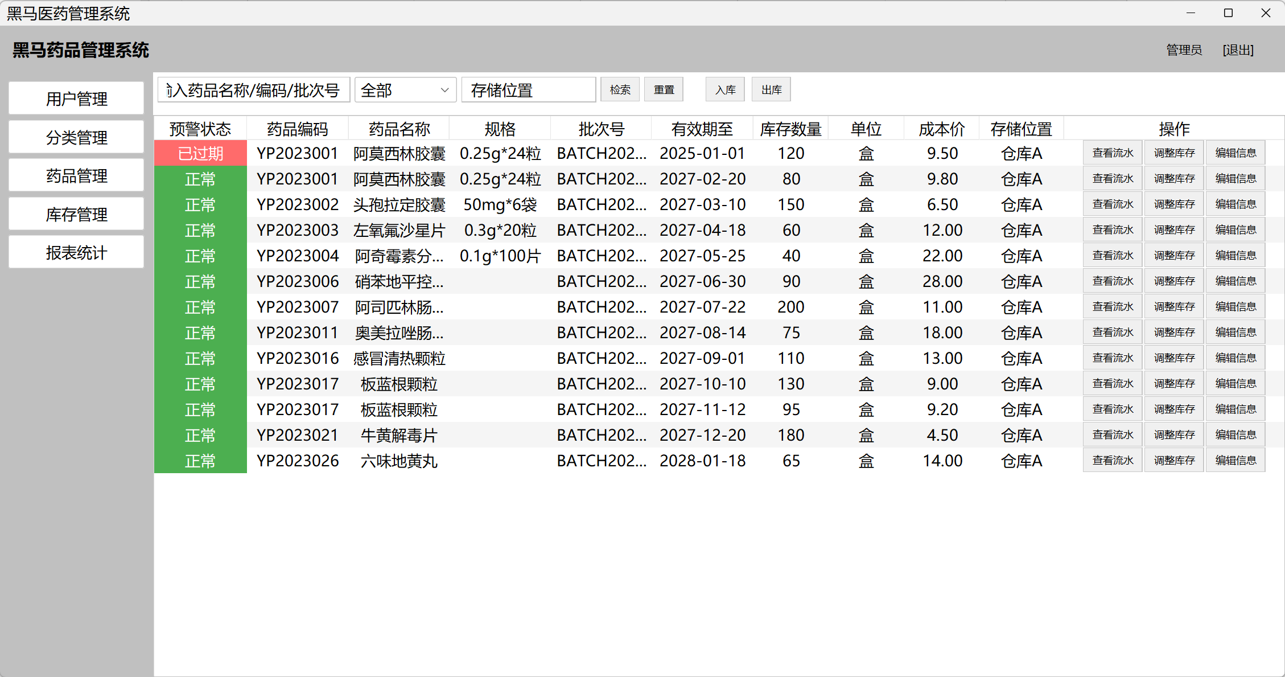Click 调整库存 for 六味地黄丸
Image resolution: width=1285 pixels, height=677 pixels.
[1174, 461]
